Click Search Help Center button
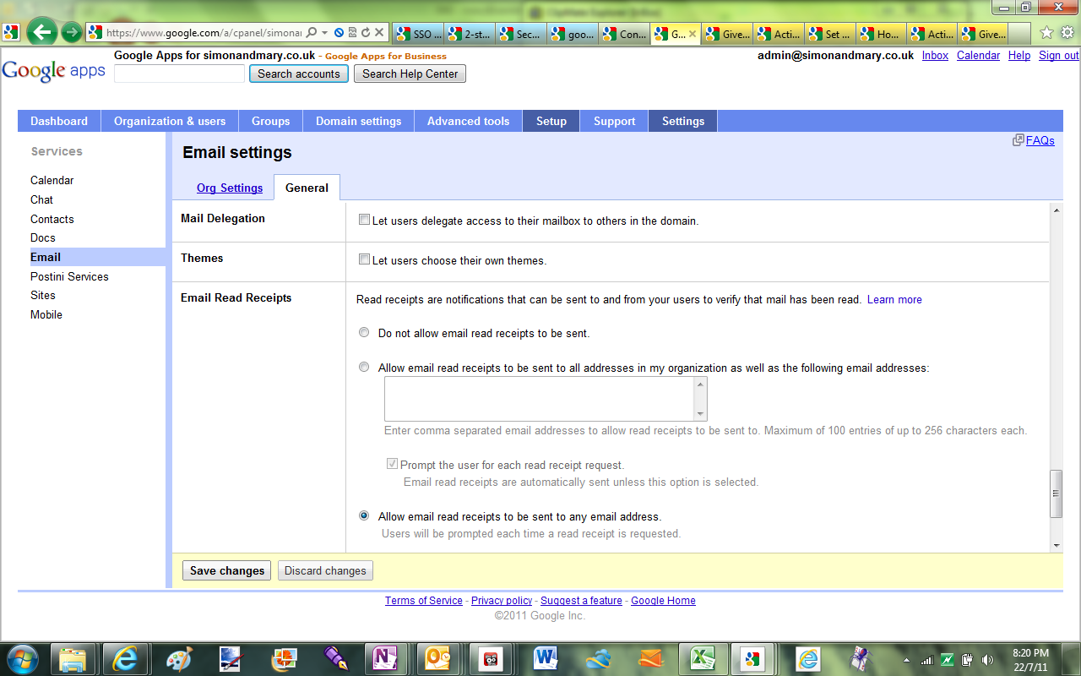Viewport: 1081px width, 676px height. tap(410, 74)
